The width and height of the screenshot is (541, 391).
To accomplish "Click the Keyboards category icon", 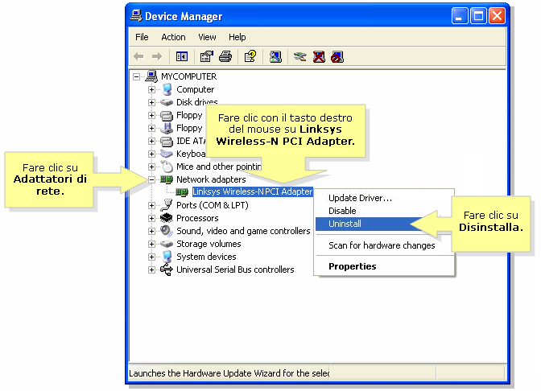I will [x=167, y=154].
